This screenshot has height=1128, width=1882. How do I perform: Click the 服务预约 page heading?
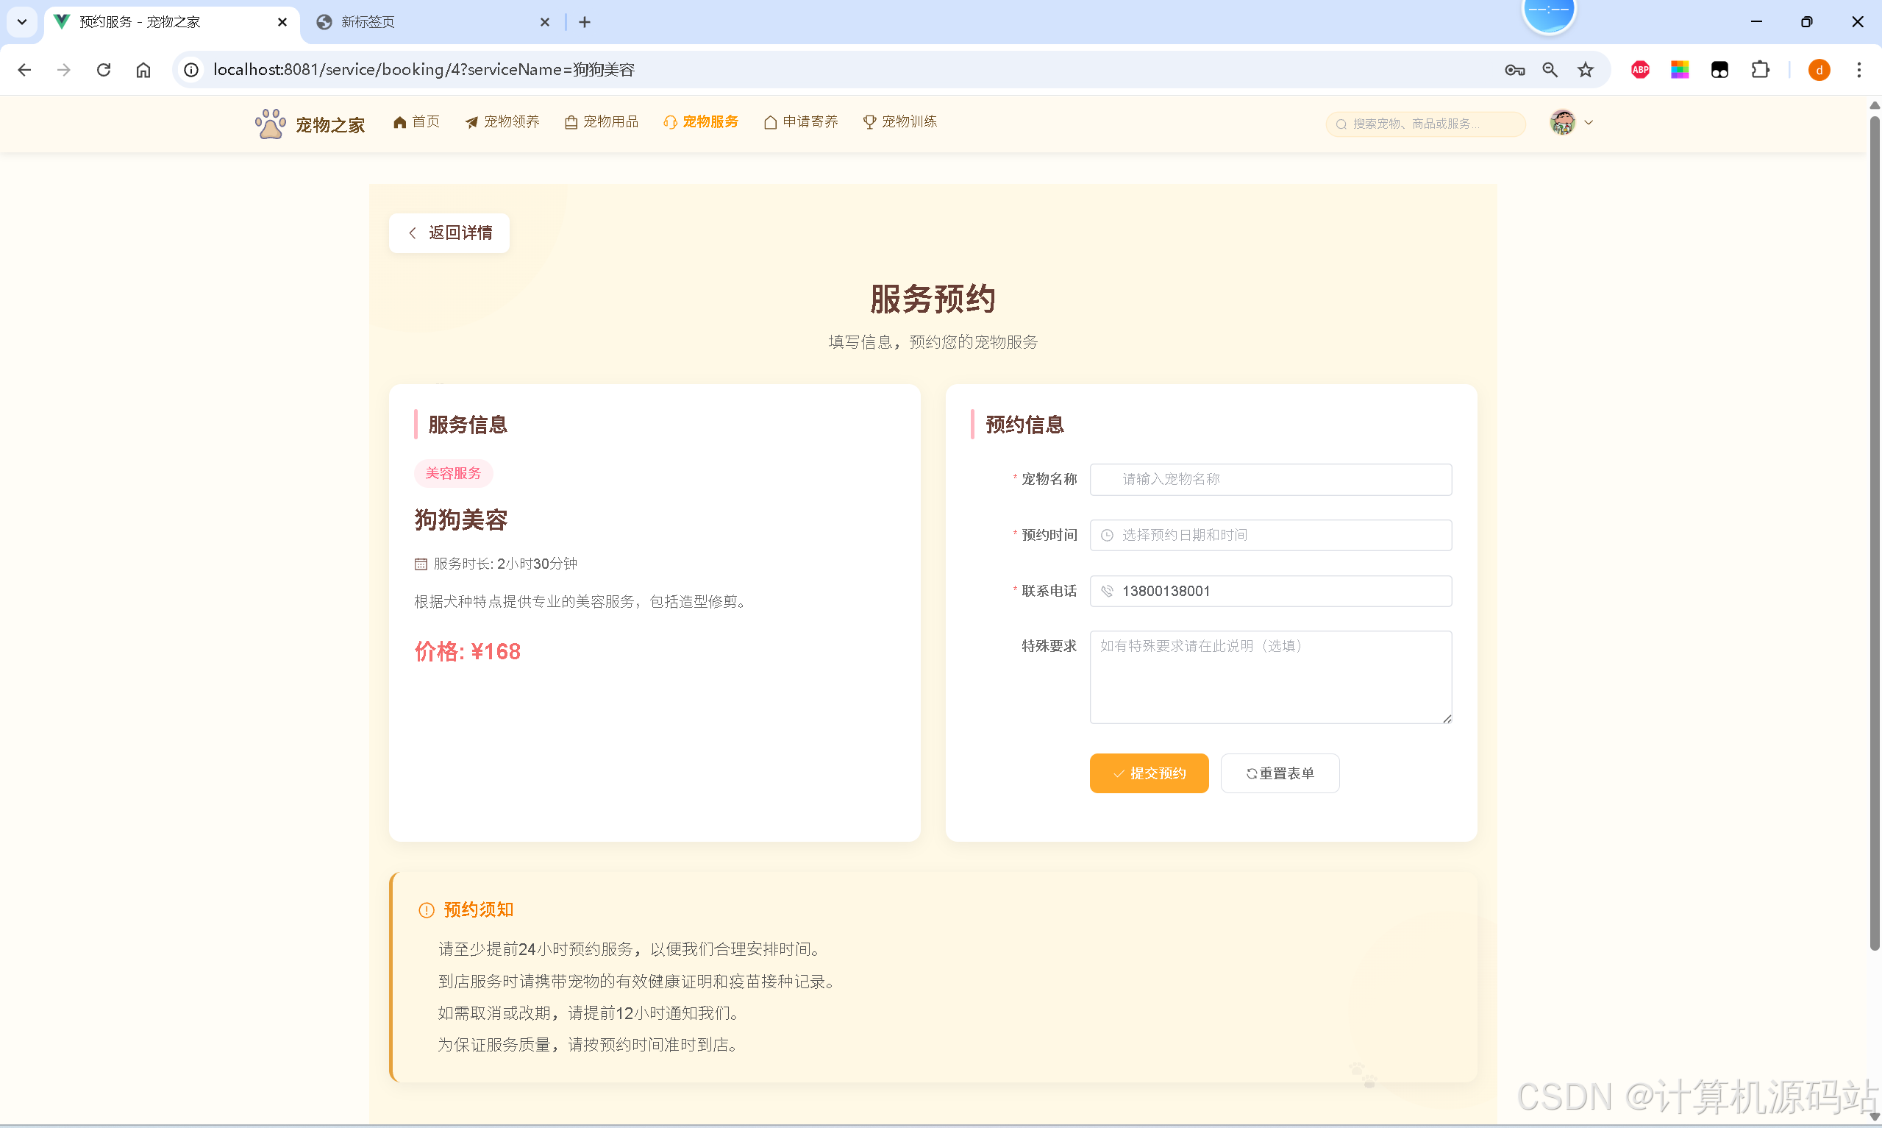click(933, 298)
